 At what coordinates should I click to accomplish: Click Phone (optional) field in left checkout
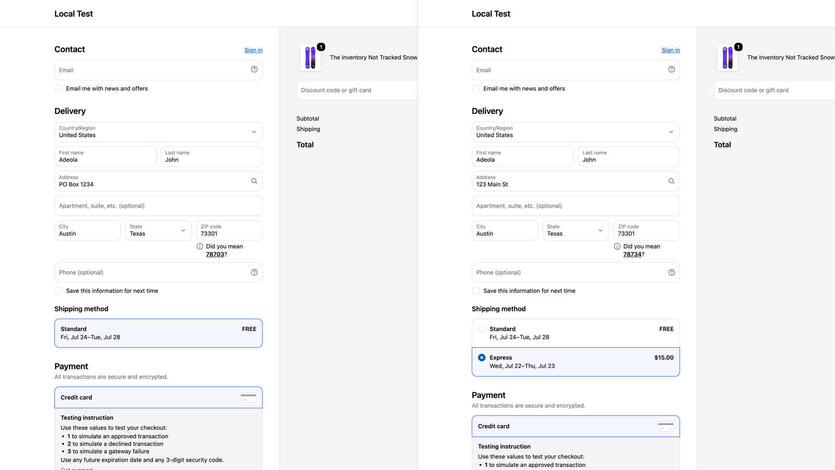(x=158, y=272)
